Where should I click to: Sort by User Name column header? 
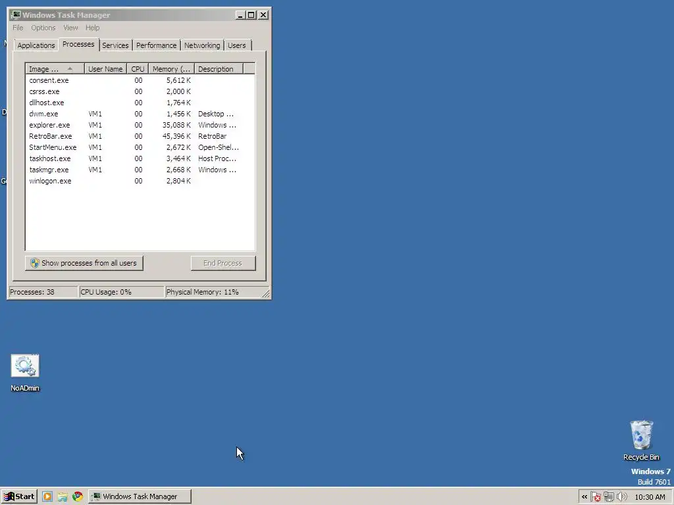(x=105, y=68)
